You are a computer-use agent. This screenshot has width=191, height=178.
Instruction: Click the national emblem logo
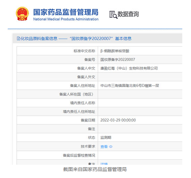[22, 14]
